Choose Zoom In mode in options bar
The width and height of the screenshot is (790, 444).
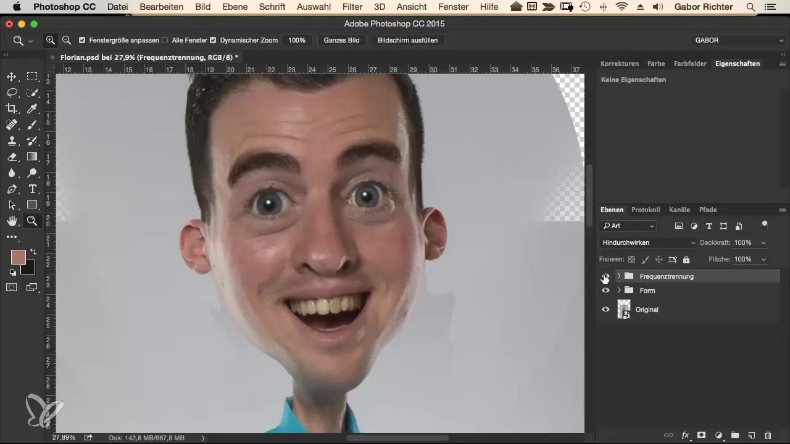click(51, 40)
